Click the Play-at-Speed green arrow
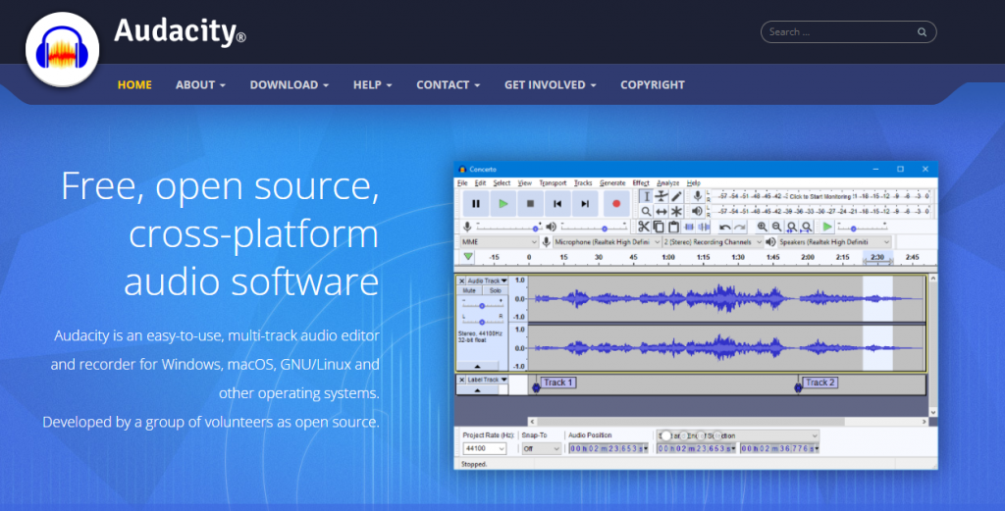The height and width of the screenshot is (511, 1005). pyautogui.click(x=827, y=227)
